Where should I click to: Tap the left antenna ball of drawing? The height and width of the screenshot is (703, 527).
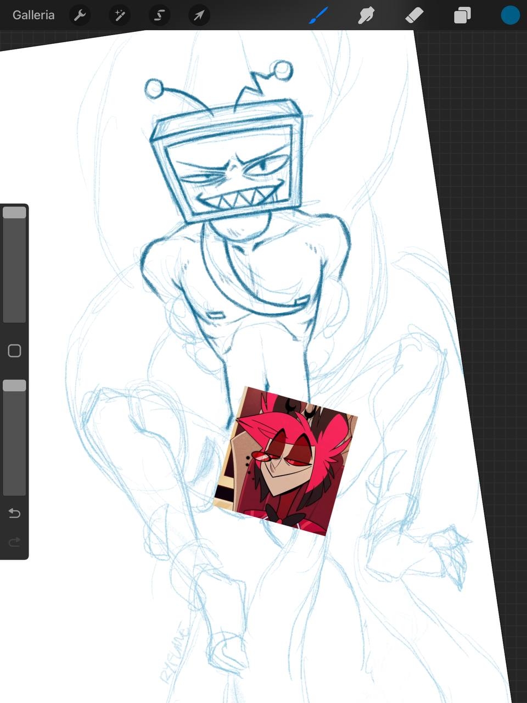point(154,88)
